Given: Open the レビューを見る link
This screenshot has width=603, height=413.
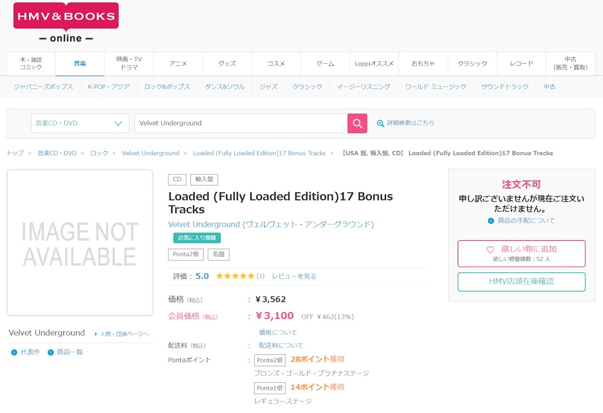Looking at the screenshot, I should 294,276.
